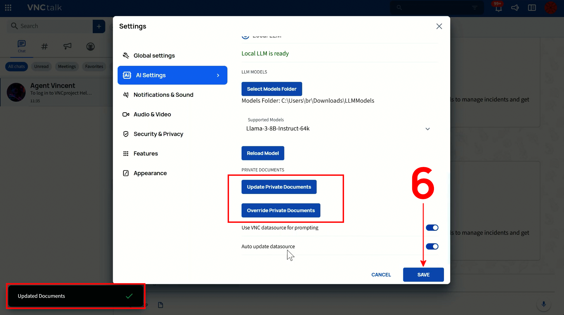Close the Settings dialog
Viewport: 564px width, 315px height.
click(439, 26)
